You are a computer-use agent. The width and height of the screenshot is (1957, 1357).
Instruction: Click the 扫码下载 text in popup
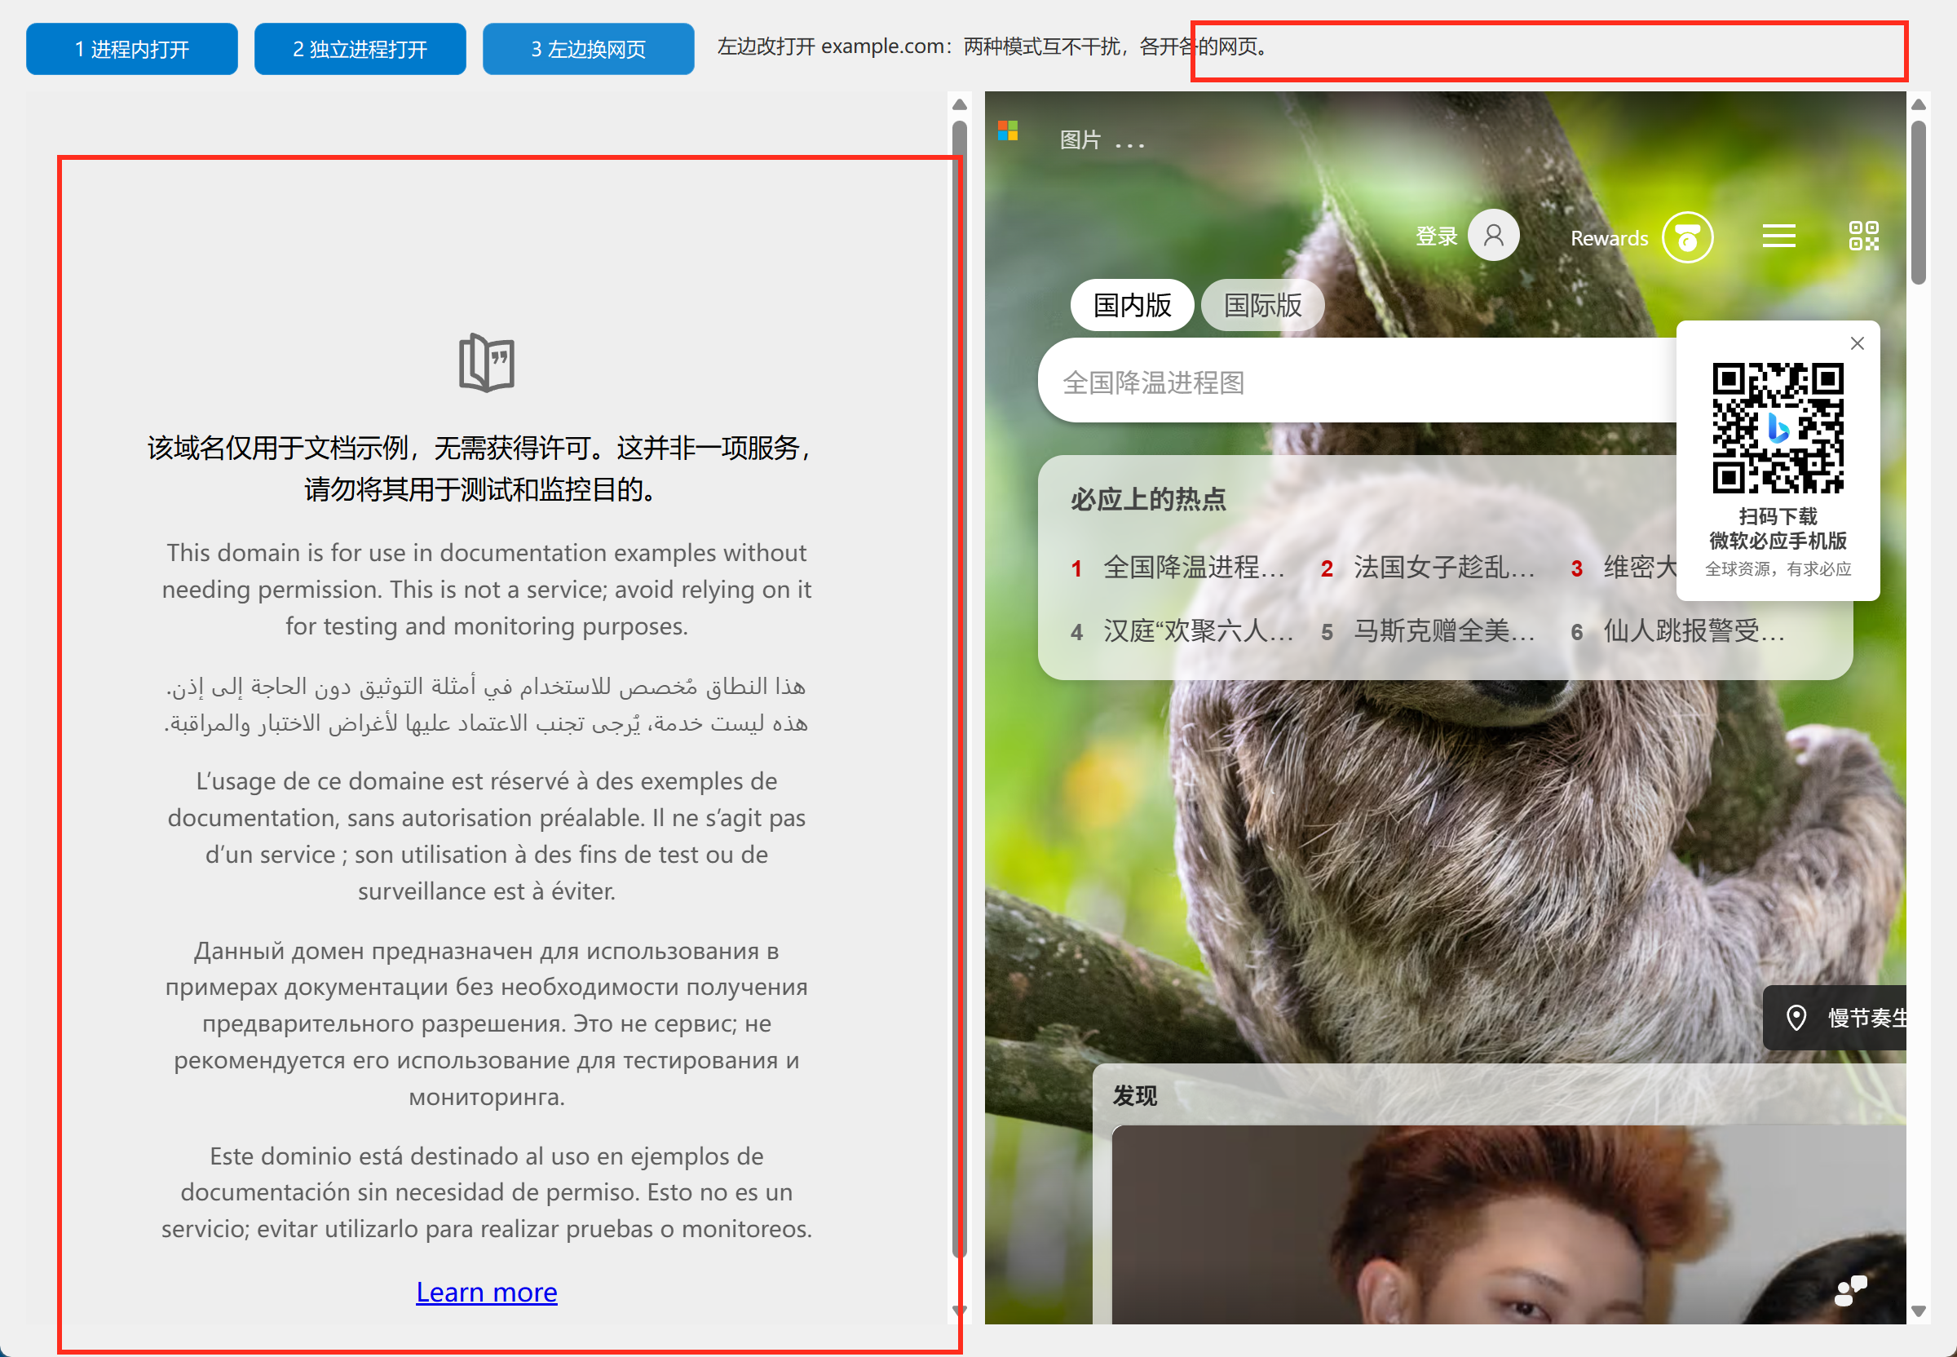tap(1778, 516)
